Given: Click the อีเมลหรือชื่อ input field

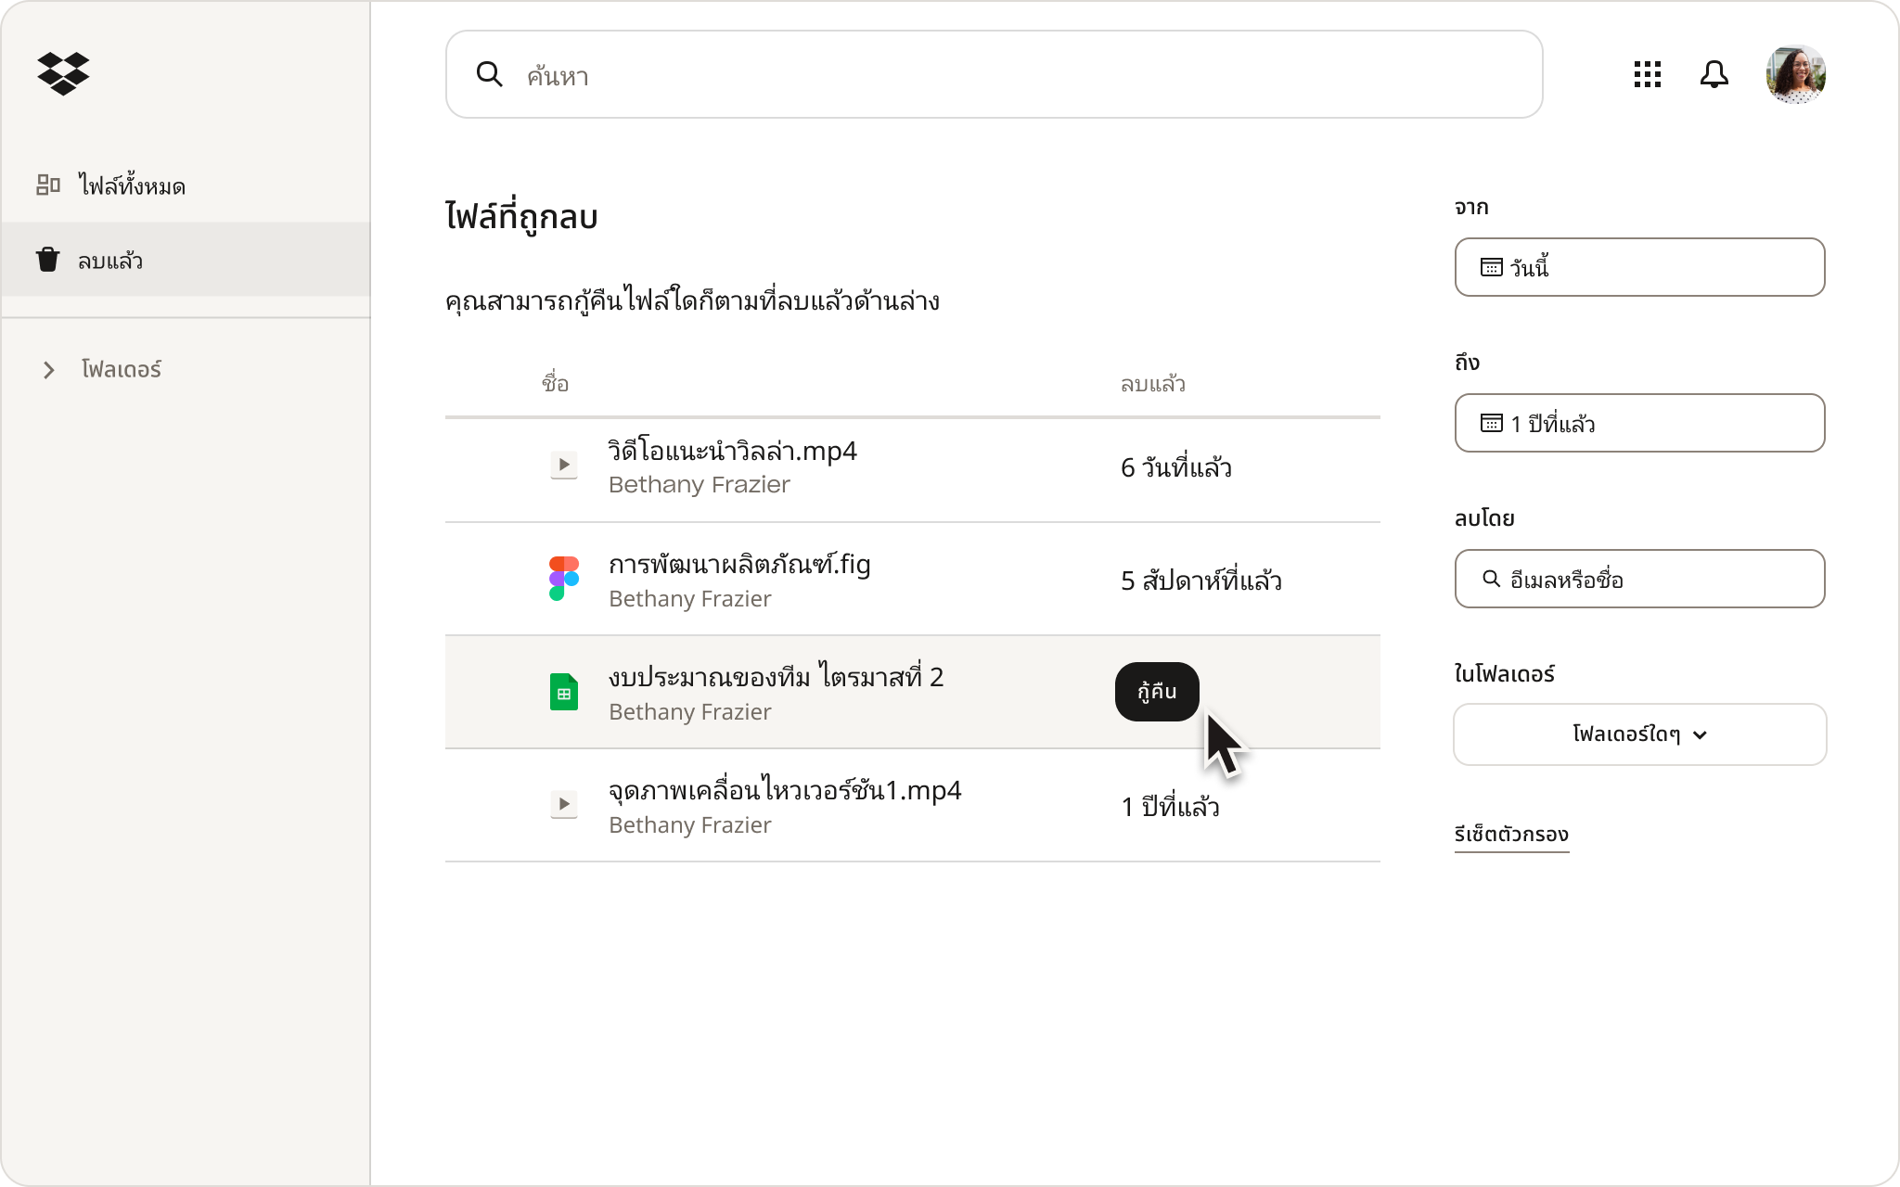Looking at the screenshot, I should tap(1639, 579).
